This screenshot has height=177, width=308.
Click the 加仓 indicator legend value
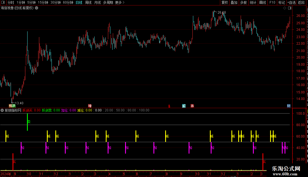(68, 110)
